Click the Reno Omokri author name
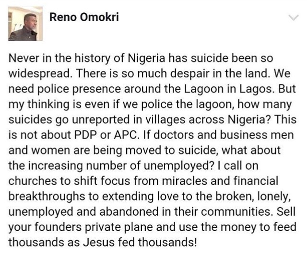 [84, 17]
